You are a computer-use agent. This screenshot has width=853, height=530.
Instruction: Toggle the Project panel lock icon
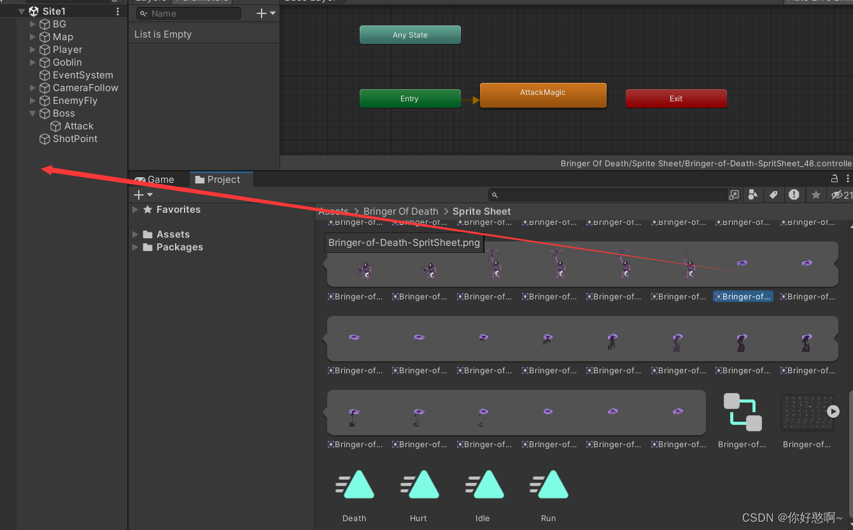click(835, 179)
